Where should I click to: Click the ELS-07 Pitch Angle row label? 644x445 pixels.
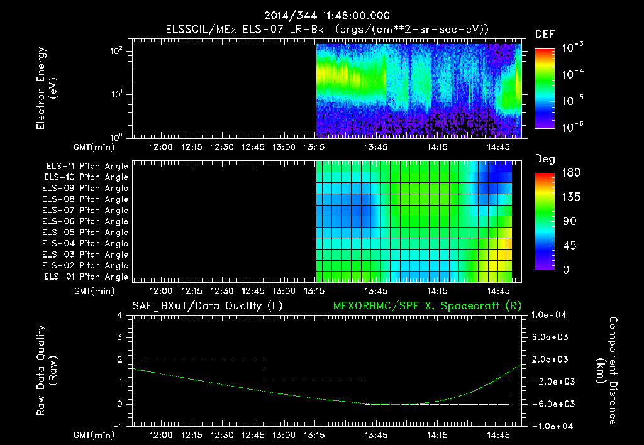tap(86, 210)
